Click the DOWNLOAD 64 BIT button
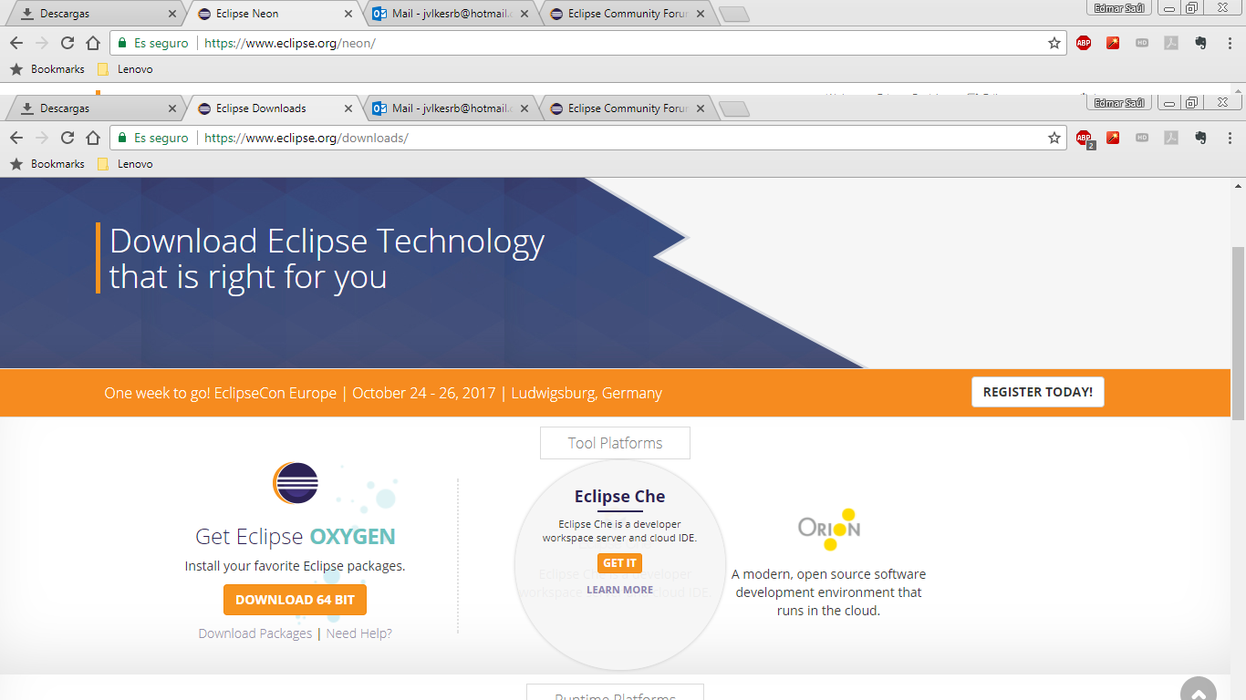 [295, 600]
